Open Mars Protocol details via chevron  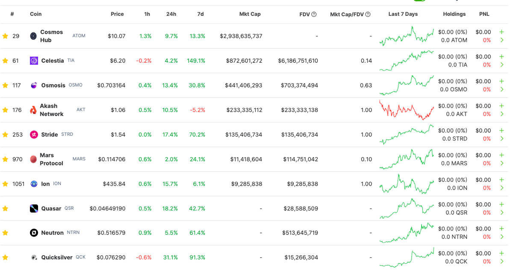(501, 163)
